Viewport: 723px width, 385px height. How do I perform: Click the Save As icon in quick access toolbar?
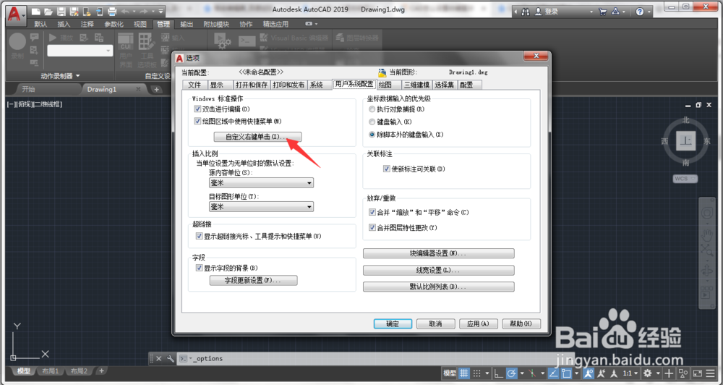73,12
